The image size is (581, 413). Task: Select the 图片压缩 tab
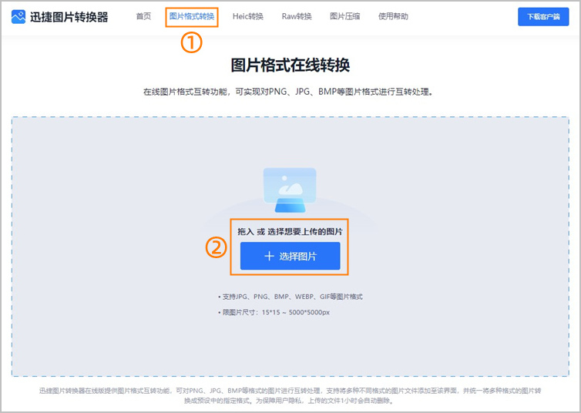[x=344, y=16]
